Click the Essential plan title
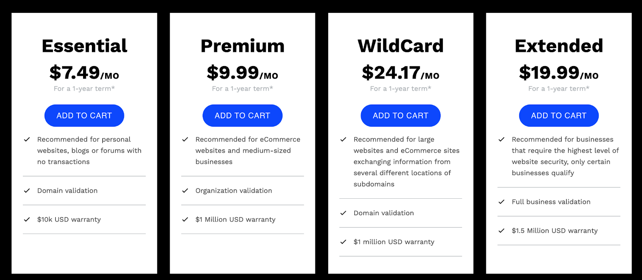The image size is (642, 280). (84, 46)
